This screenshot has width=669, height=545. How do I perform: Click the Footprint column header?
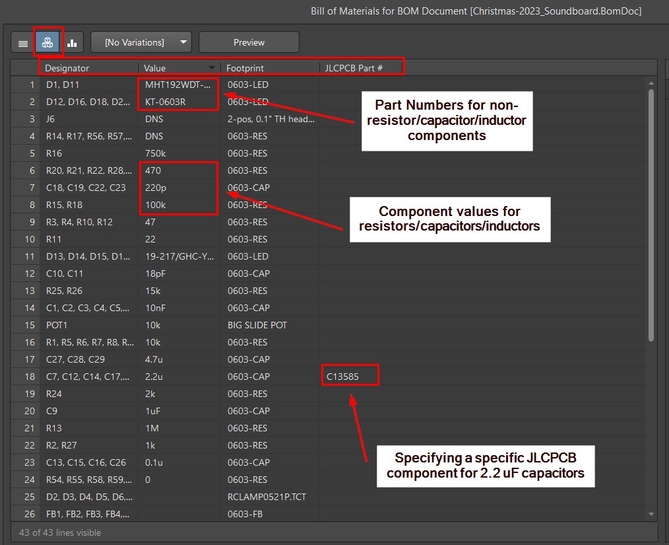(x=270, y=68)
